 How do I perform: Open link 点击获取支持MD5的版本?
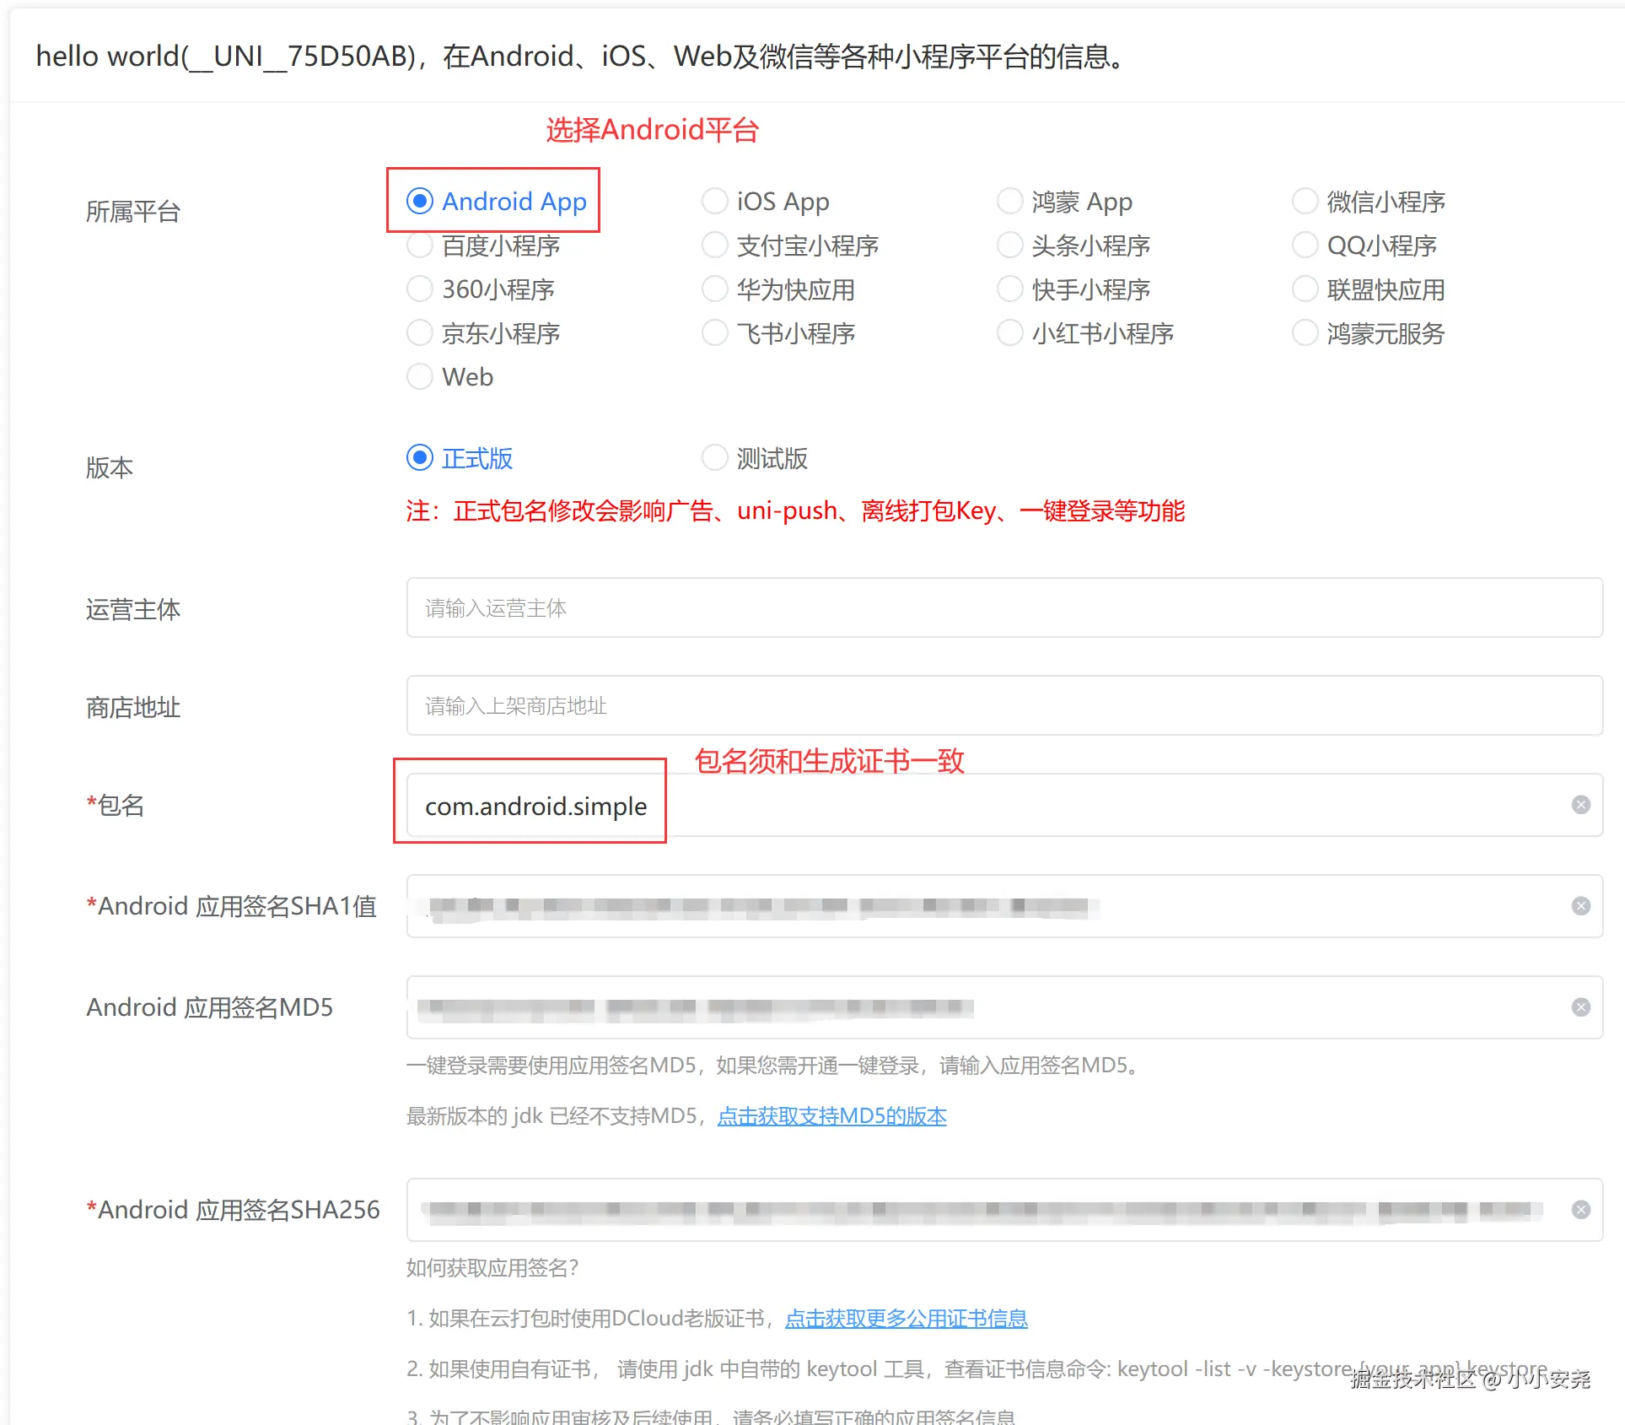831,1116
